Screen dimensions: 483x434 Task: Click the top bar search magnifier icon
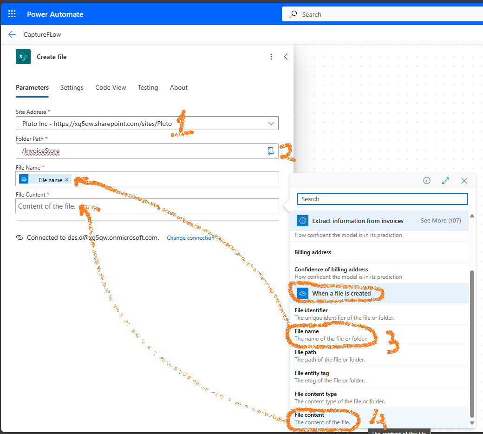[x=293, y=14]
